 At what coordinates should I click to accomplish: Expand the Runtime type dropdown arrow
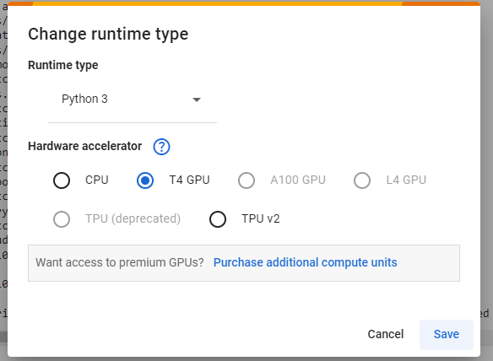click(197, 100)
